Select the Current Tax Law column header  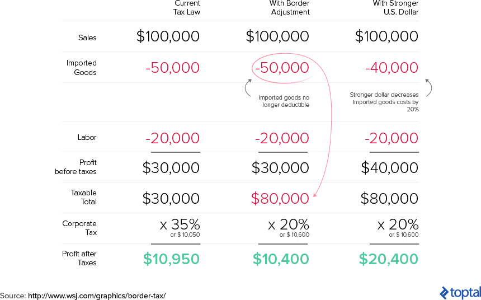pyautogui.click(x=186, y=8)
